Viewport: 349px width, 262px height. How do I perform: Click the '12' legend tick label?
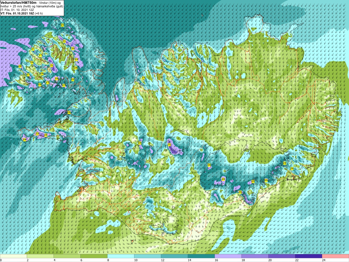pos(163,260)
